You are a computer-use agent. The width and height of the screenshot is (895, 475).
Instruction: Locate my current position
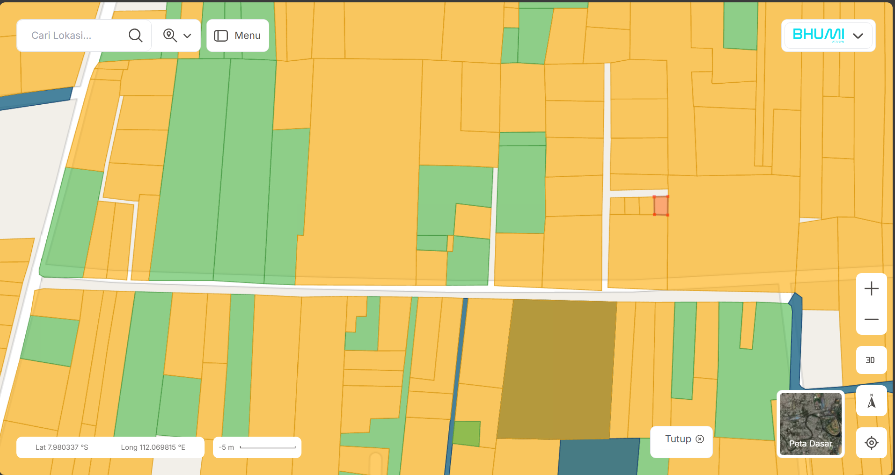[871, 442]
